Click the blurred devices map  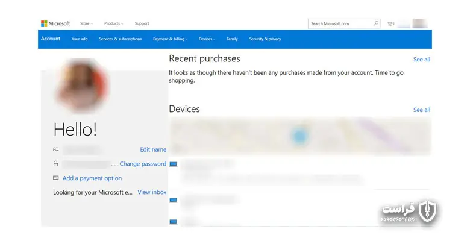point(300,136)
